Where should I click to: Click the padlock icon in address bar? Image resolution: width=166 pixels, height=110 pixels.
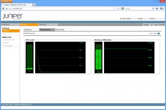click(x=7, y=9)
